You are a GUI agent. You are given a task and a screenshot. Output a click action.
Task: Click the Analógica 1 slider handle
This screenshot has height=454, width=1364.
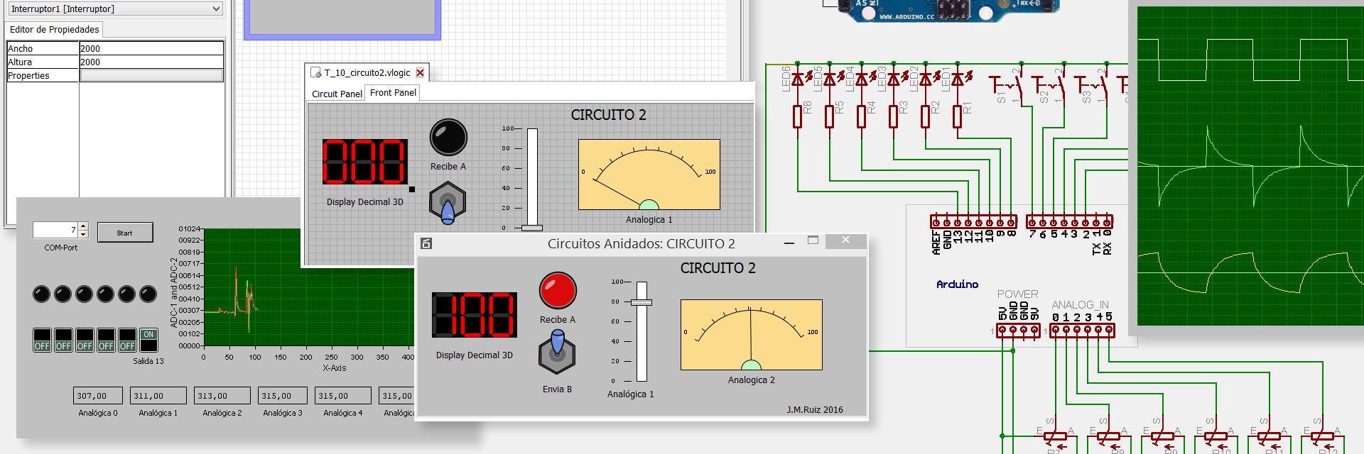pyautogui.click(x=642, y=302)
